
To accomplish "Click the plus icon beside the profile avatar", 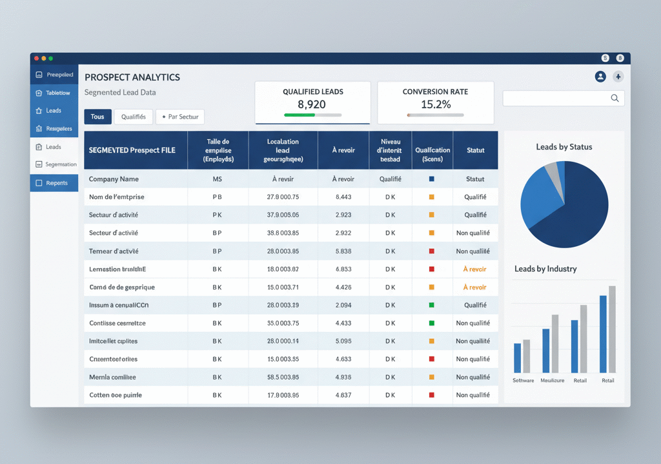I will tap(618, 77).
